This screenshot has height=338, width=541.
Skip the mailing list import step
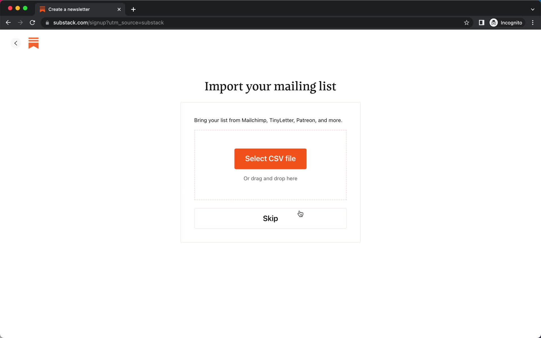coord(270,219)
